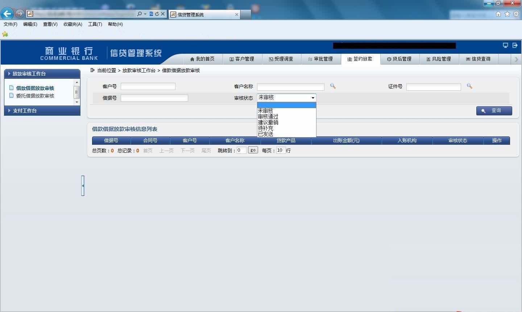Select 已发送 from the dropdown list

pos(287,134)
